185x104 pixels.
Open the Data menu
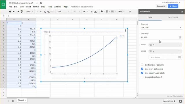tap(43, 7)
